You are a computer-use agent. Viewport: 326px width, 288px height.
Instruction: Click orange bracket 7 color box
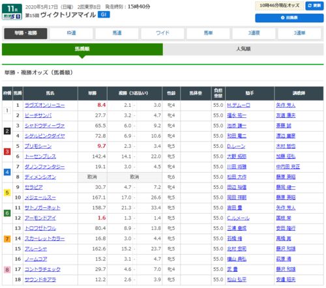pyautogui.click(x=7, y=238)
